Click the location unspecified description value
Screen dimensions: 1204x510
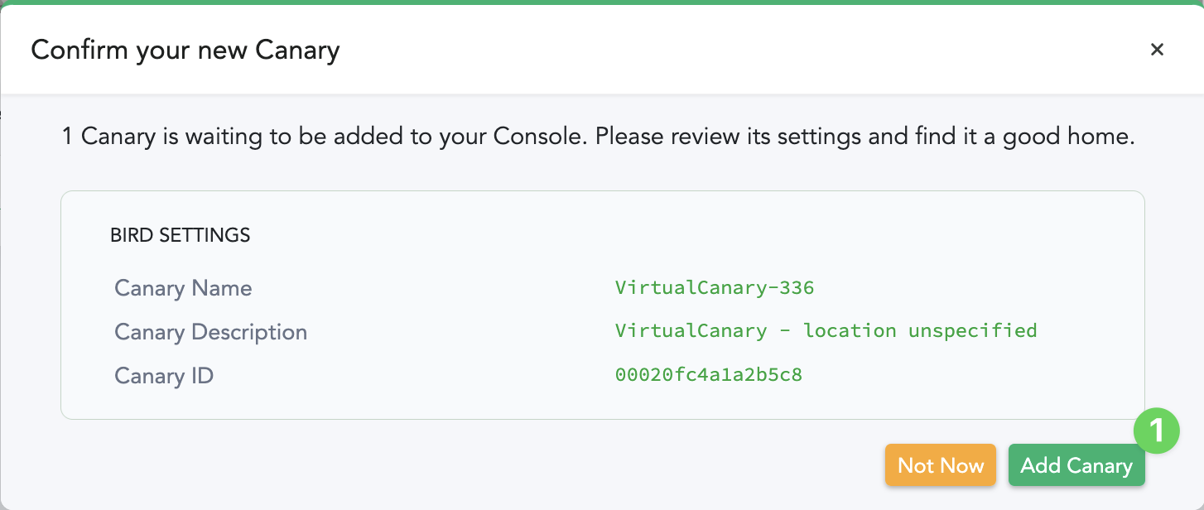coord(920,330)
